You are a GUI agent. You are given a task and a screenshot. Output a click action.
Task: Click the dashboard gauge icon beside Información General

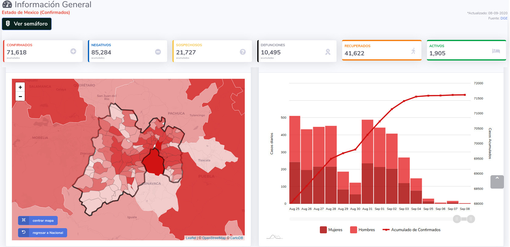click(x=7, y=5)
